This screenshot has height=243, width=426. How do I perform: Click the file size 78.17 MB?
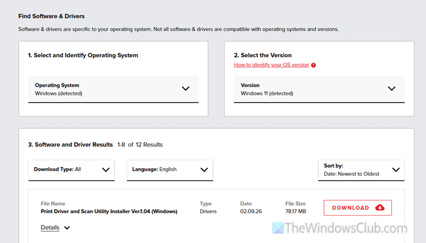tap(296, 211)
